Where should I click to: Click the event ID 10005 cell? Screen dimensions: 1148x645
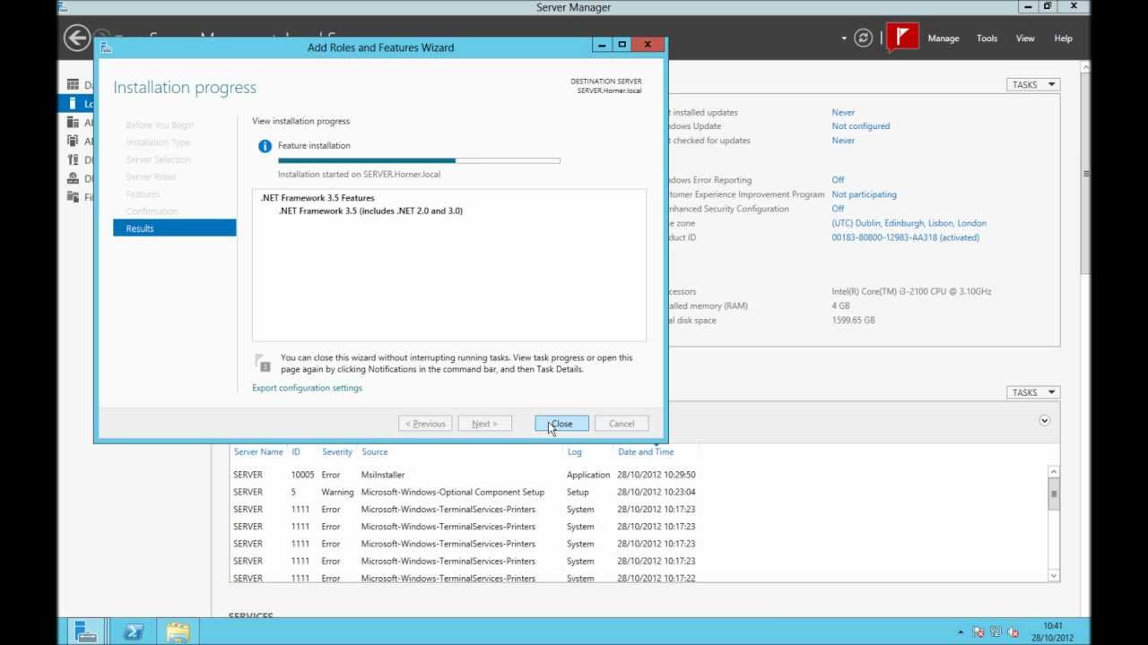point(303,475)
